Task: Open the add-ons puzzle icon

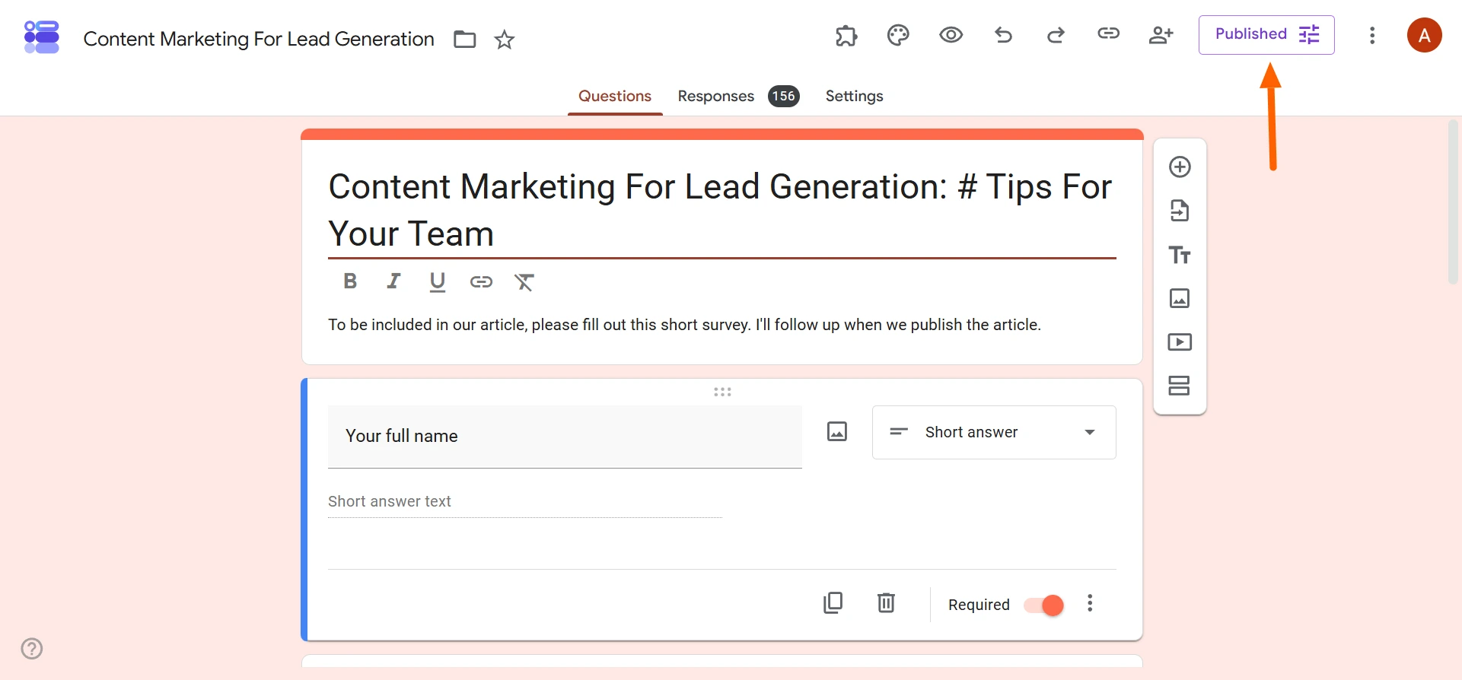Action: pos(846,35)
